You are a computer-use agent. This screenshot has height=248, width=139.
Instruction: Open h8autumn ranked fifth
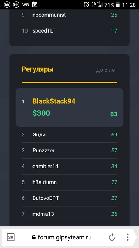[x=69, y=182]
